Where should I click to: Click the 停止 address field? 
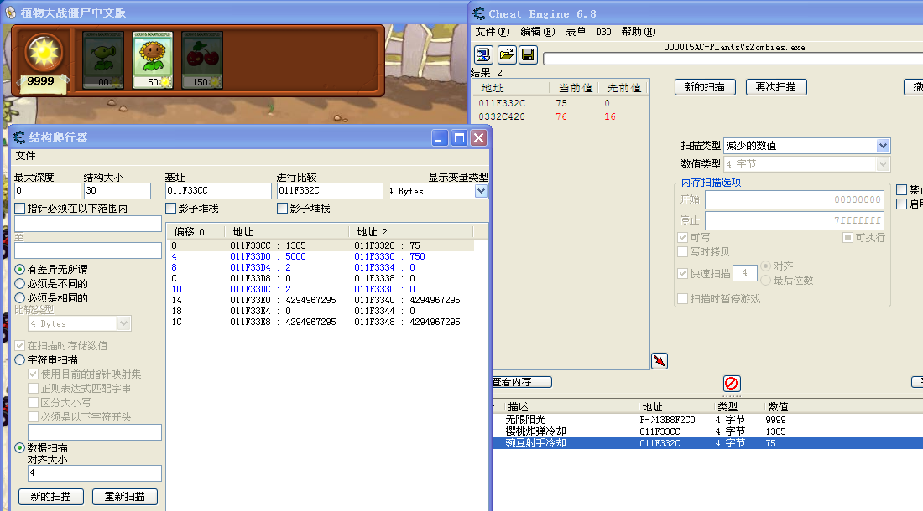795,221
